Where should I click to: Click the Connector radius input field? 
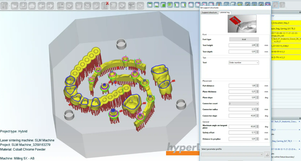242,109
